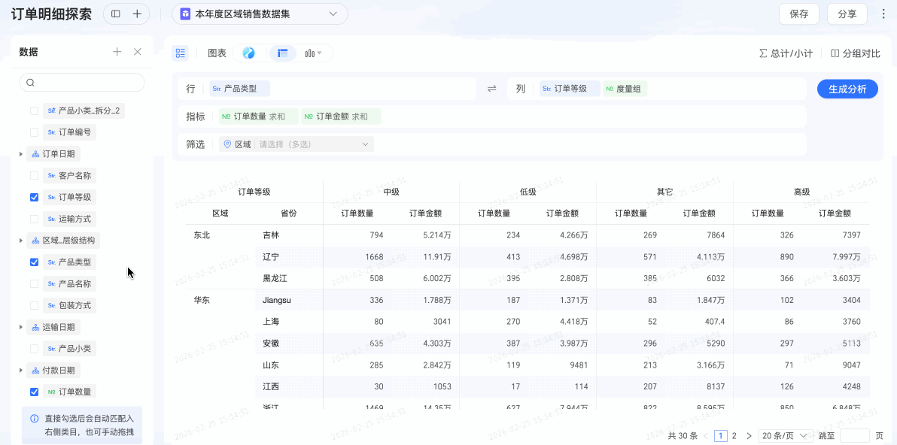Add a field with 数据 panel plus
897x445 pixels.
(117, 52)
